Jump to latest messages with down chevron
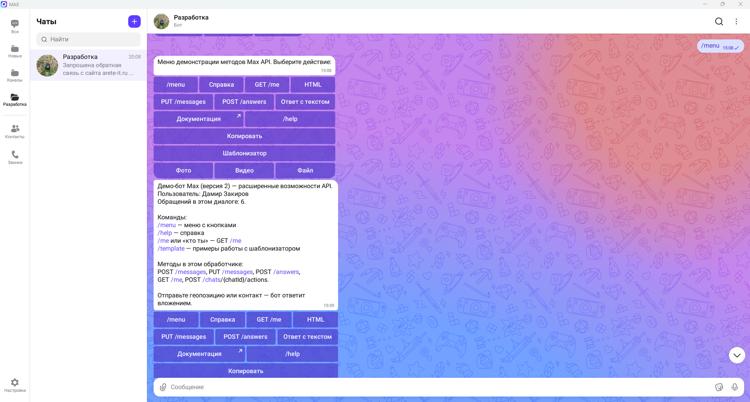Viewport: 750px width, 402px height. click(737, 355)
